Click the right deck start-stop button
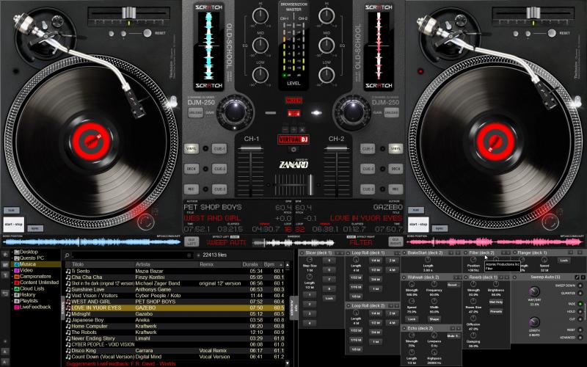This screenshot has width=587, height=367. click(x=418, y=225)
